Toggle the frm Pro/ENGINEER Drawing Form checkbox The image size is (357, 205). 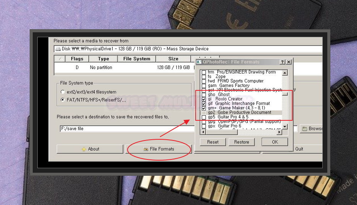pos(204,72)
